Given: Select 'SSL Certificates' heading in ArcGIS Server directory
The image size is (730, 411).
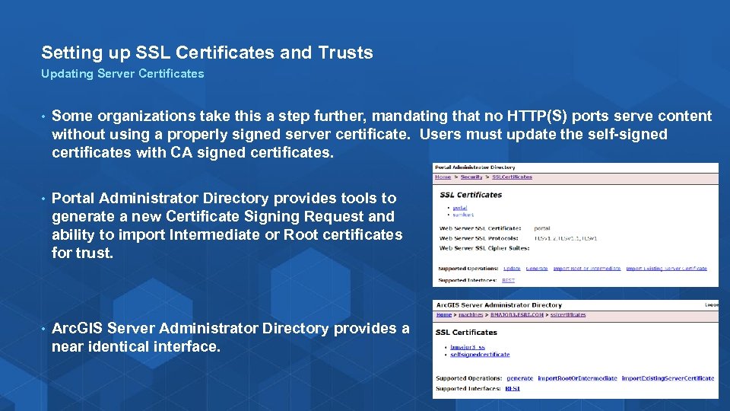Looking at the screenshot, I should 466,333.
